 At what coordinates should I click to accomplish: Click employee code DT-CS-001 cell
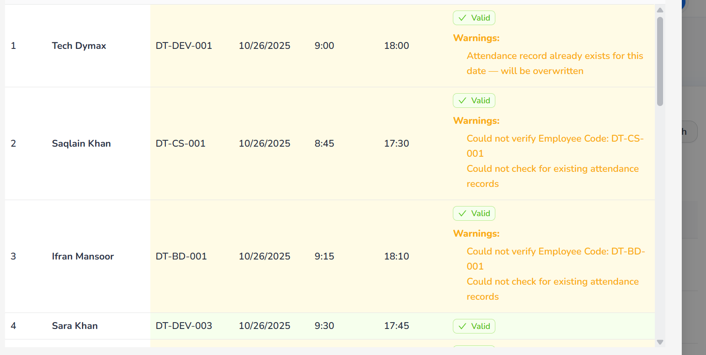(x=180, y=143)
